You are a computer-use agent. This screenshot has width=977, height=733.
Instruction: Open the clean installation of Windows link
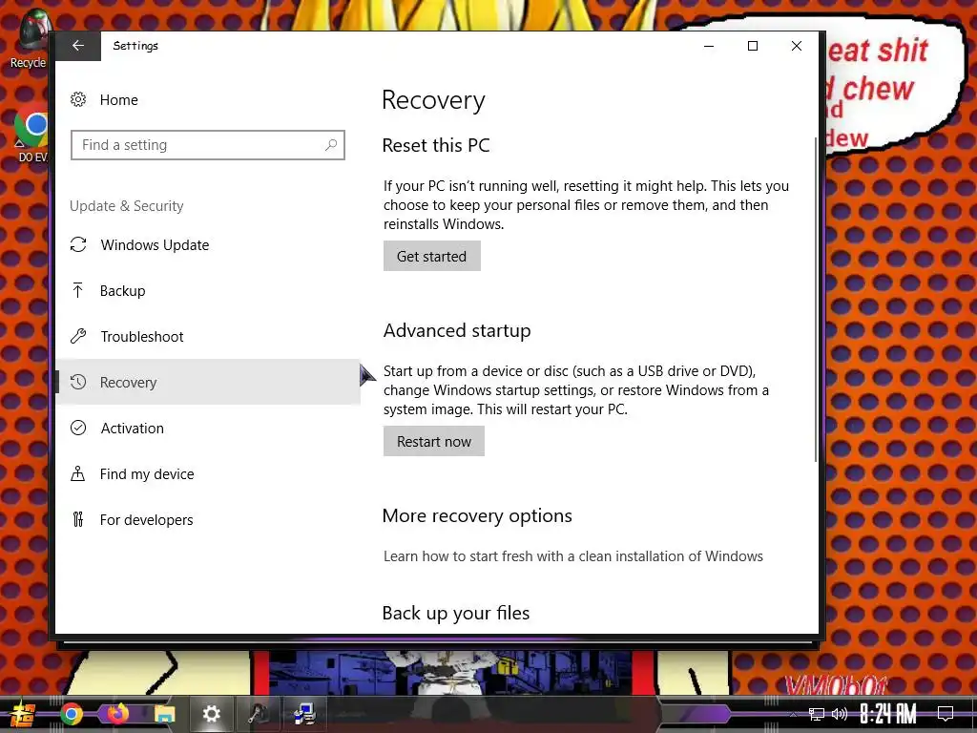[x=573, y=556]
